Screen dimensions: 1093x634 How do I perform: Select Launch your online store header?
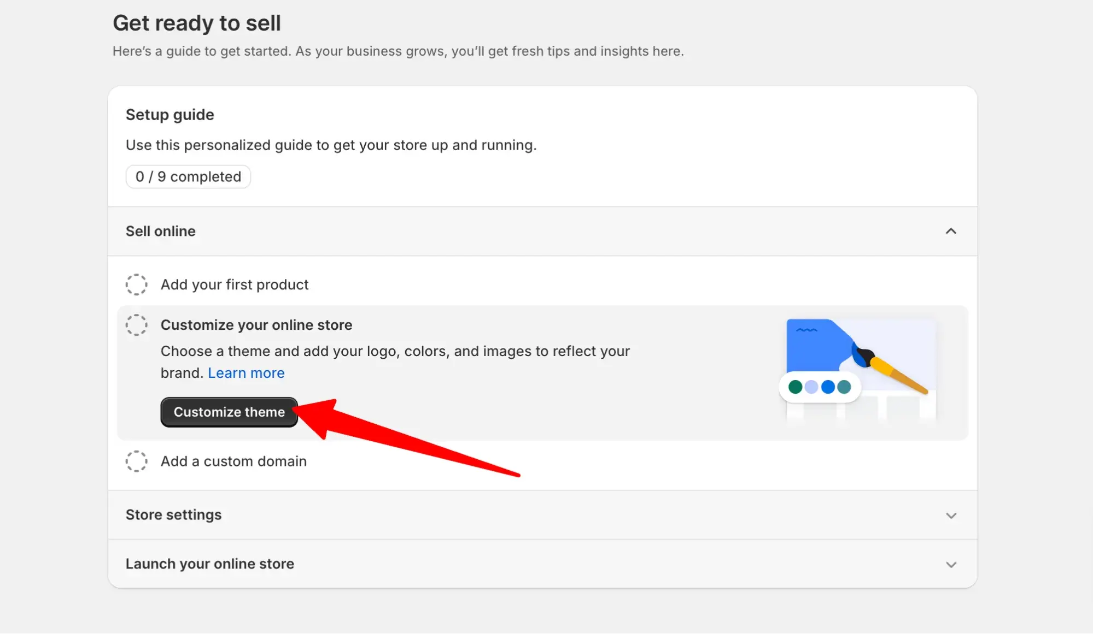tap(210, 564)
